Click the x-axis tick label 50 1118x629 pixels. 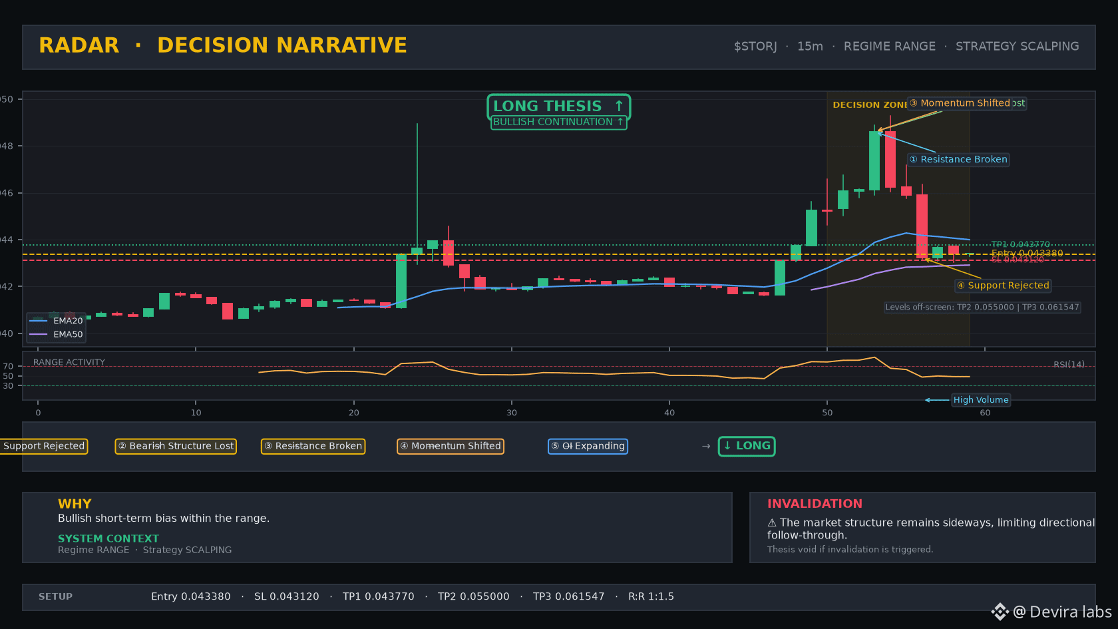827,413
